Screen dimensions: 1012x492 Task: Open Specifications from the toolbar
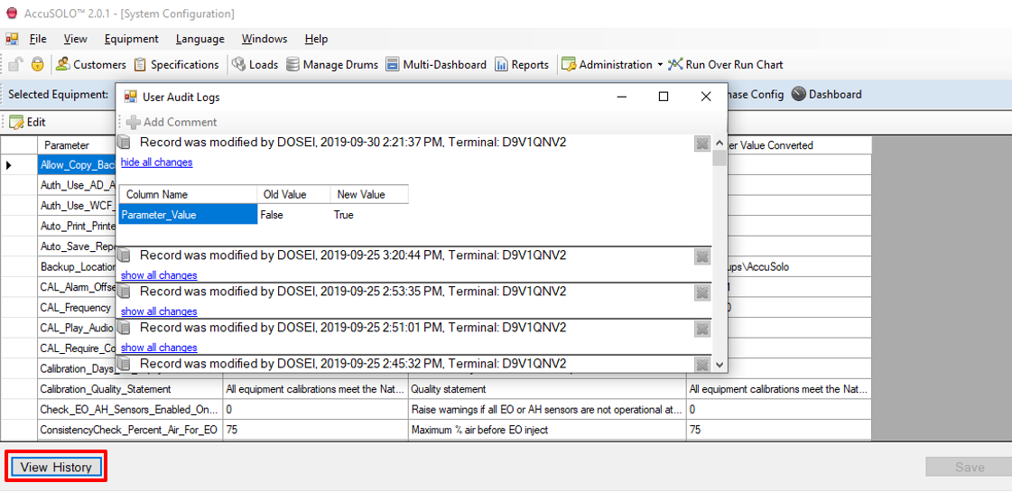(176, 65)
